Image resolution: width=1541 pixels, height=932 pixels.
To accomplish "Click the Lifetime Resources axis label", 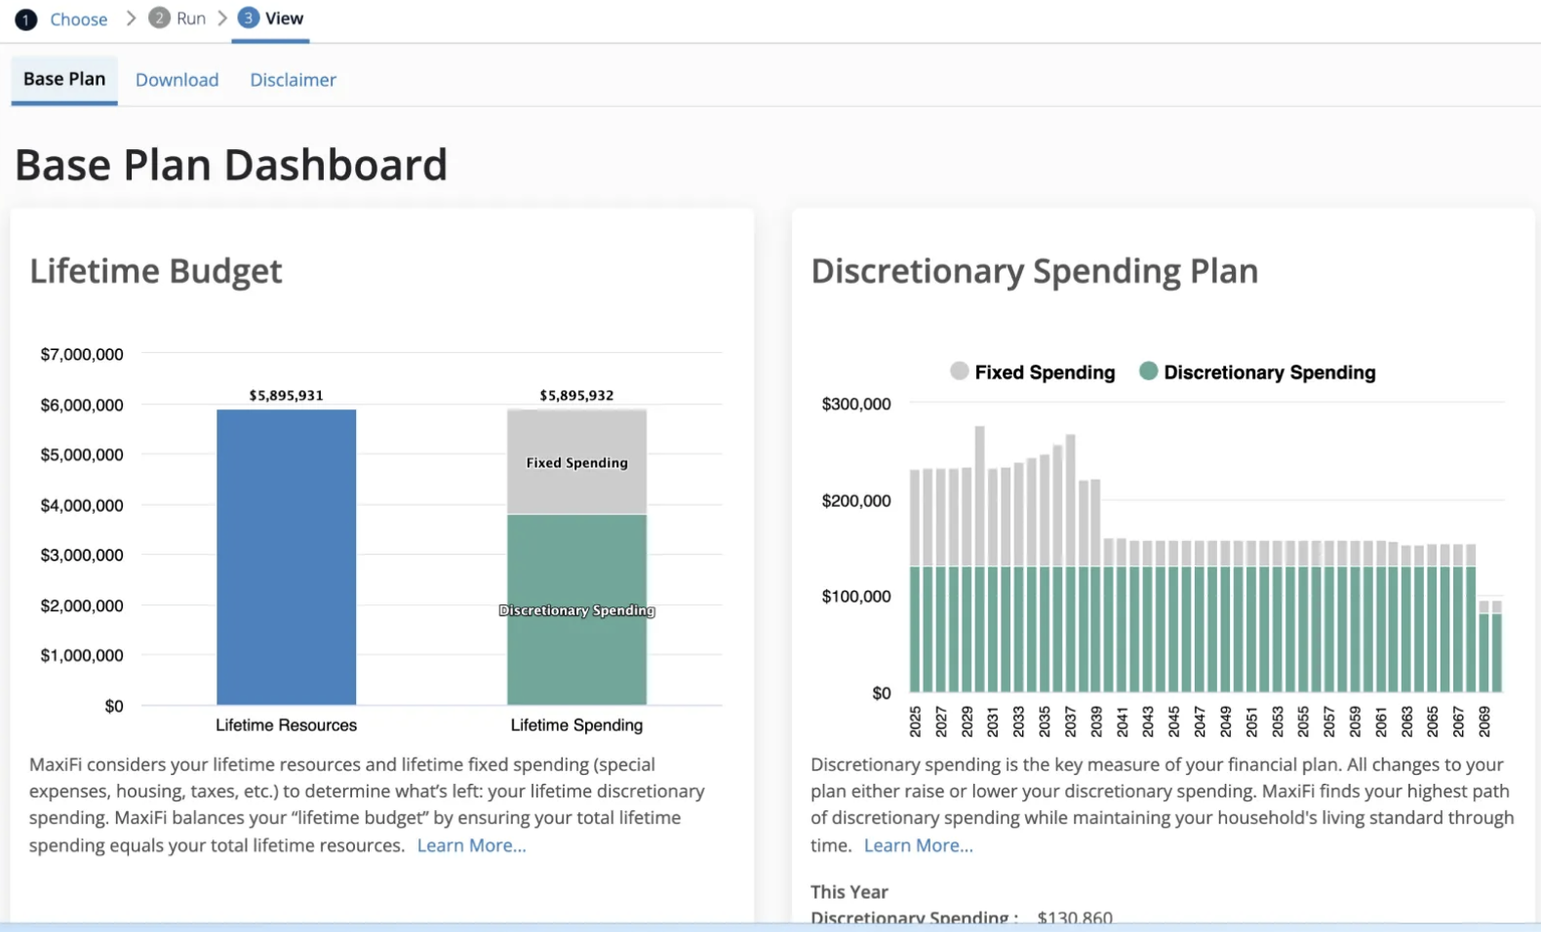I will tap(286, 725).
